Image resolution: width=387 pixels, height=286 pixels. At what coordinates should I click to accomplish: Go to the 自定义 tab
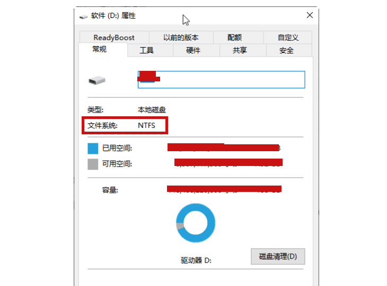(288, 38)
